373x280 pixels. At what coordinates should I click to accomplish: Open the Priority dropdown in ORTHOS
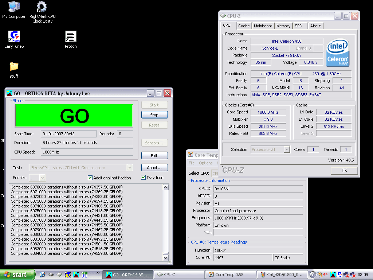42,178
